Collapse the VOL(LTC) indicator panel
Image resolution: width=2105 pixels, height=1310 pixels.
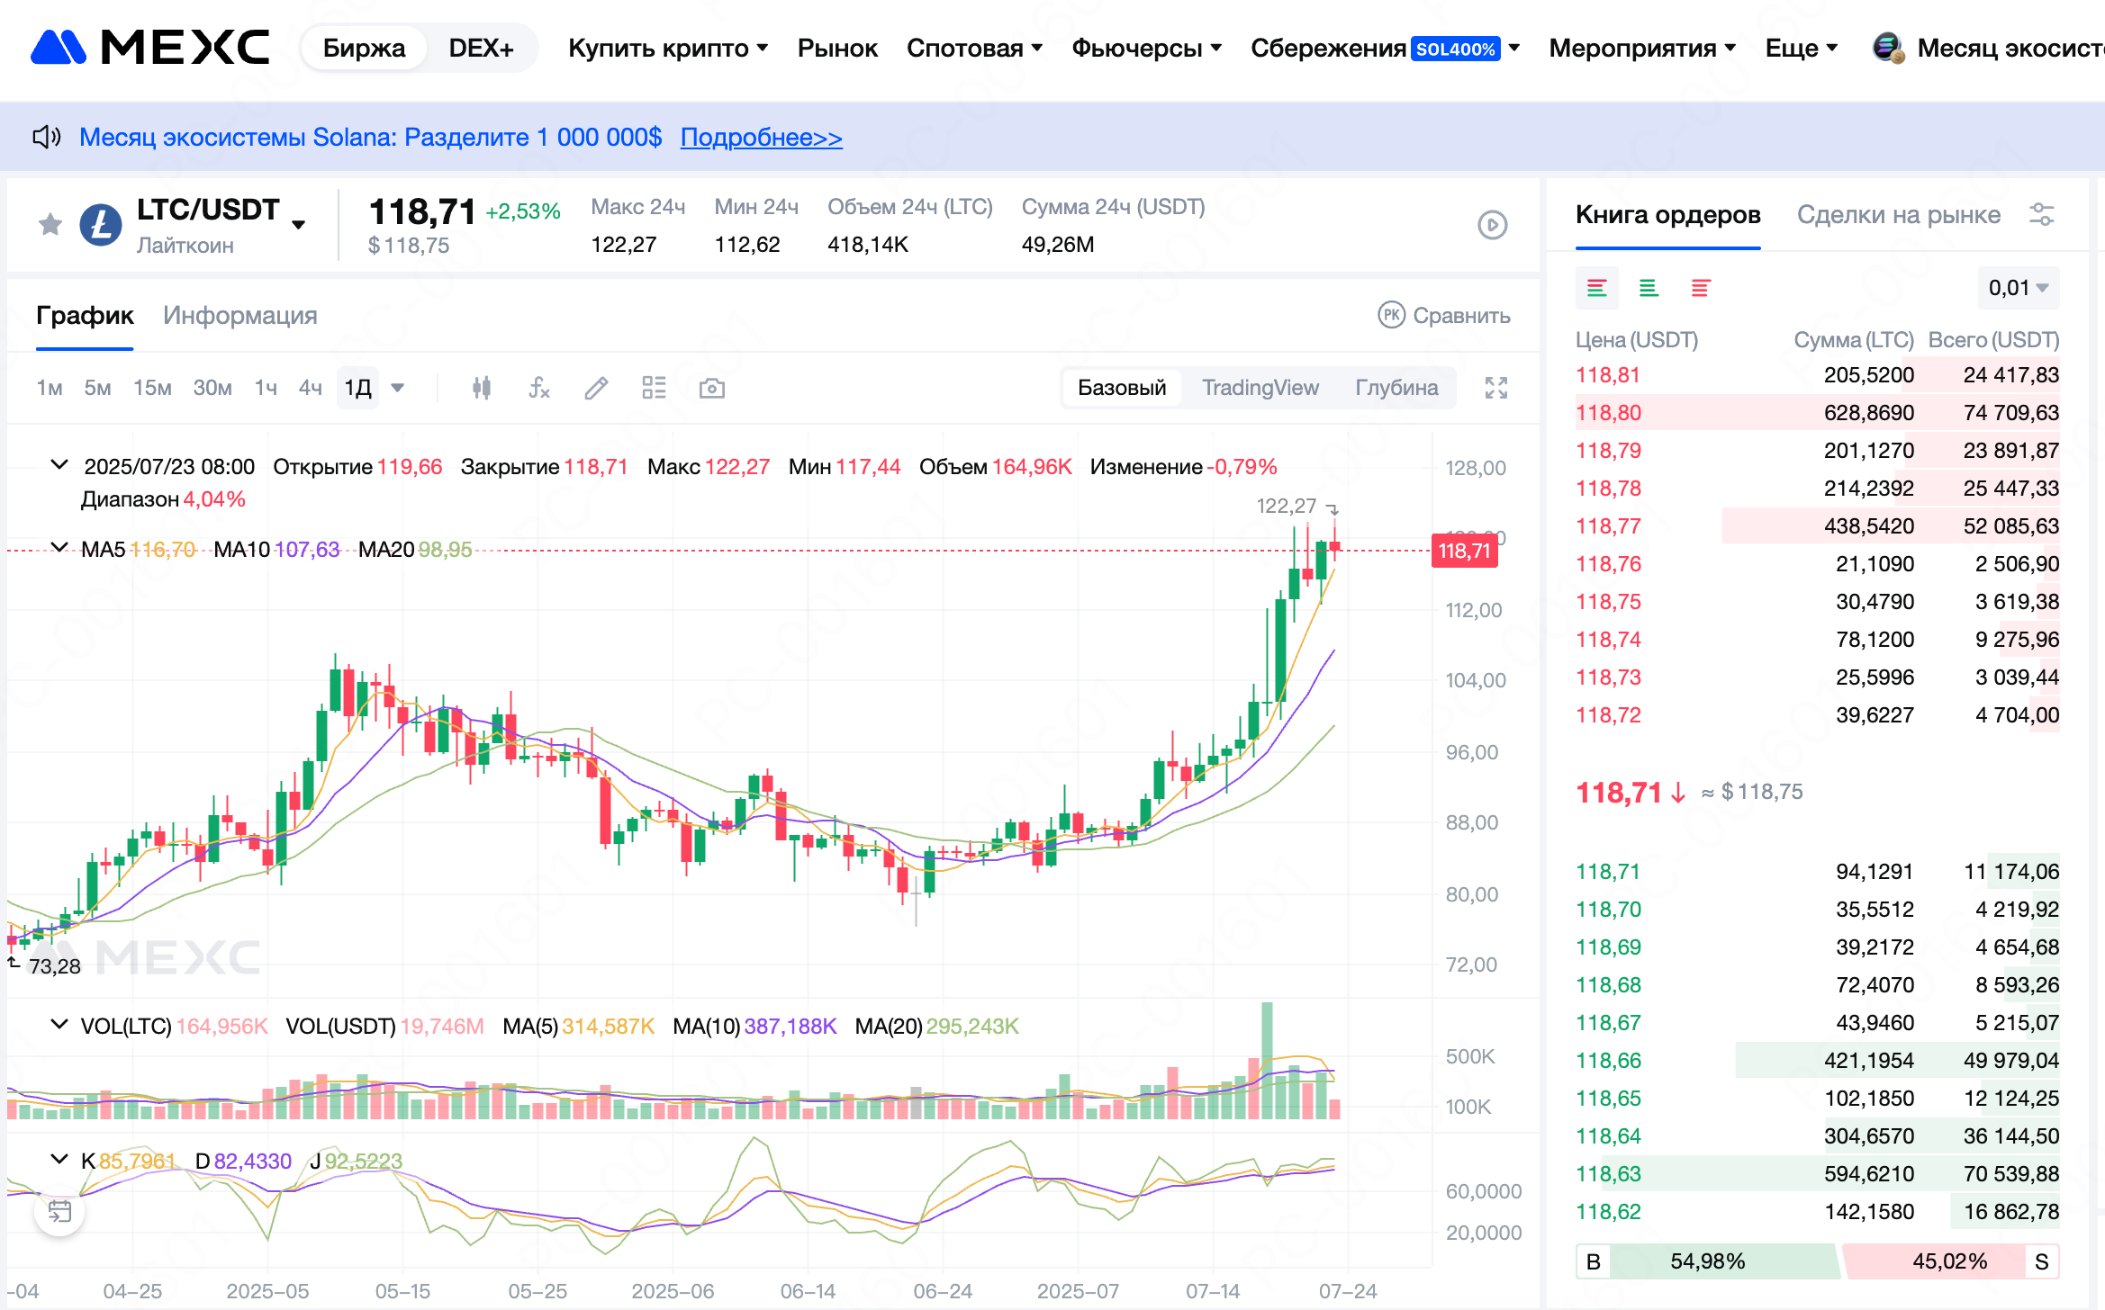pyautogui.click(x=59, y=1024)
